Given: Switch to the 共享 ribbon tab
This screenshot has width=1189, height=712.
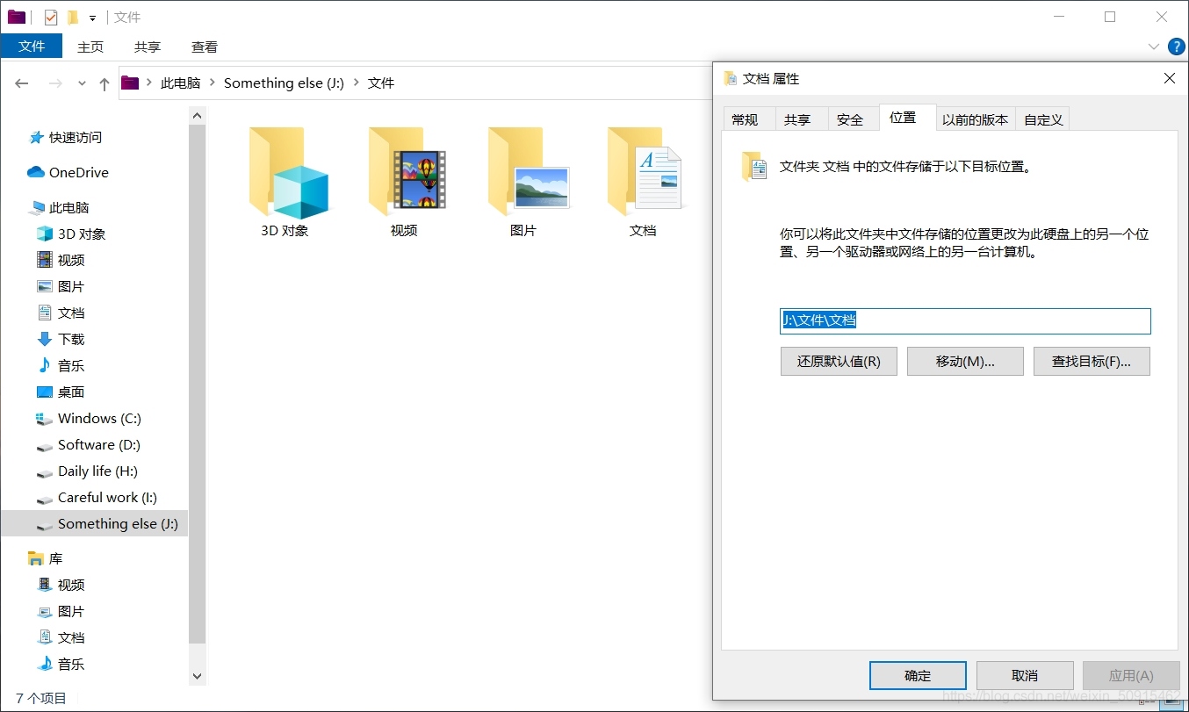Looking at the screenshot, I should (148, 47).
